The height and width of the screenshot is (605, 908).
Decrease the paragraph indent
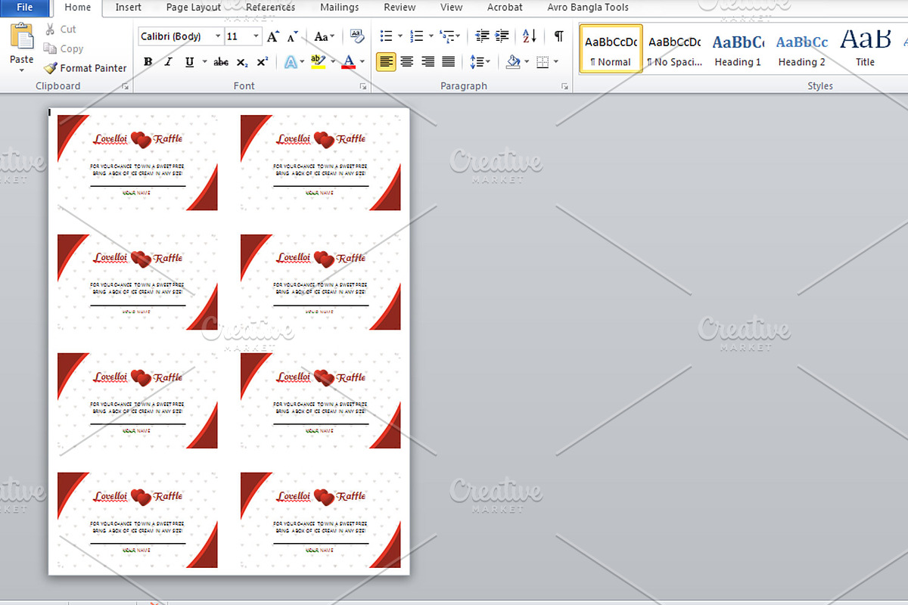[482, 36]
